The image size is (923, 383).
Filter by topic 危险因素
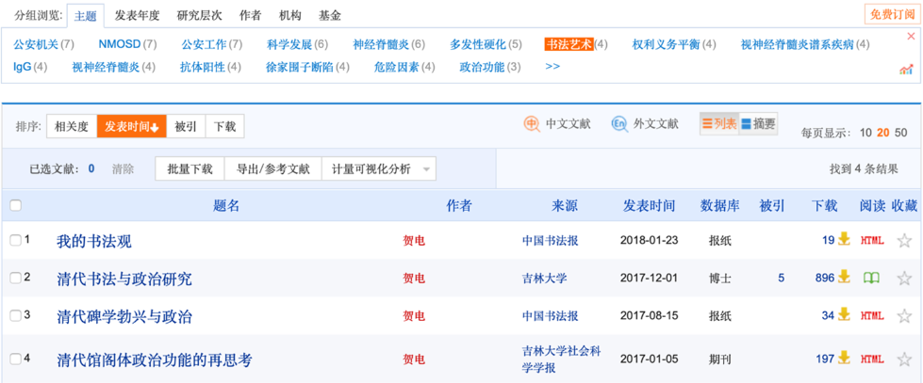[397, 67]
